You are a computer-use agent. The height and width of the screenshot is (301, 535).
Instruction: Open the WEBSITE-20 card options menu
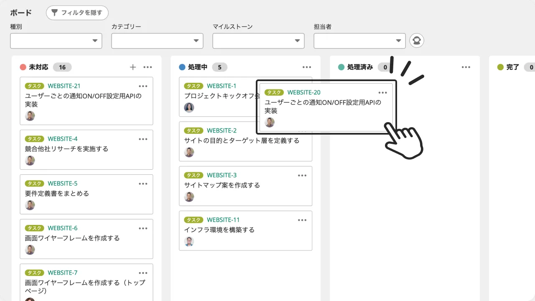tap(382, 92)
